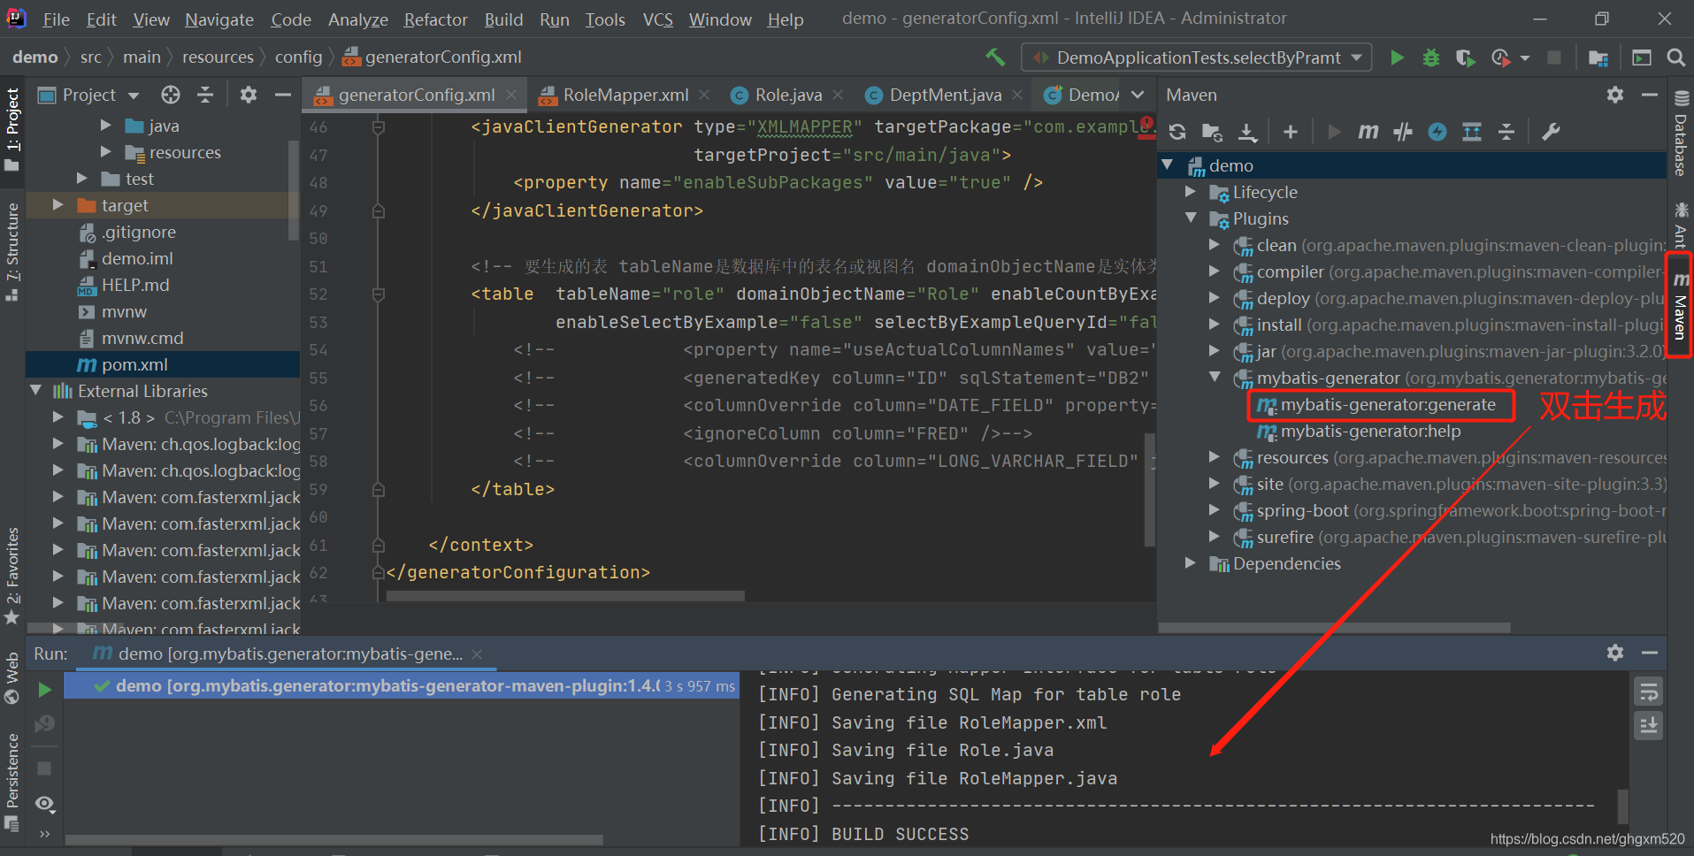Open the Refactor menu

click(435, 19)
